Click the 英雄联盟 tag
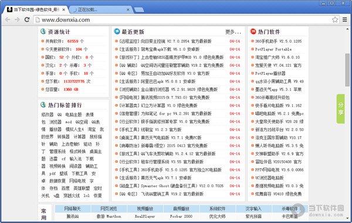The width and height of the screenshot is (352, 223). tap(82, 188)
